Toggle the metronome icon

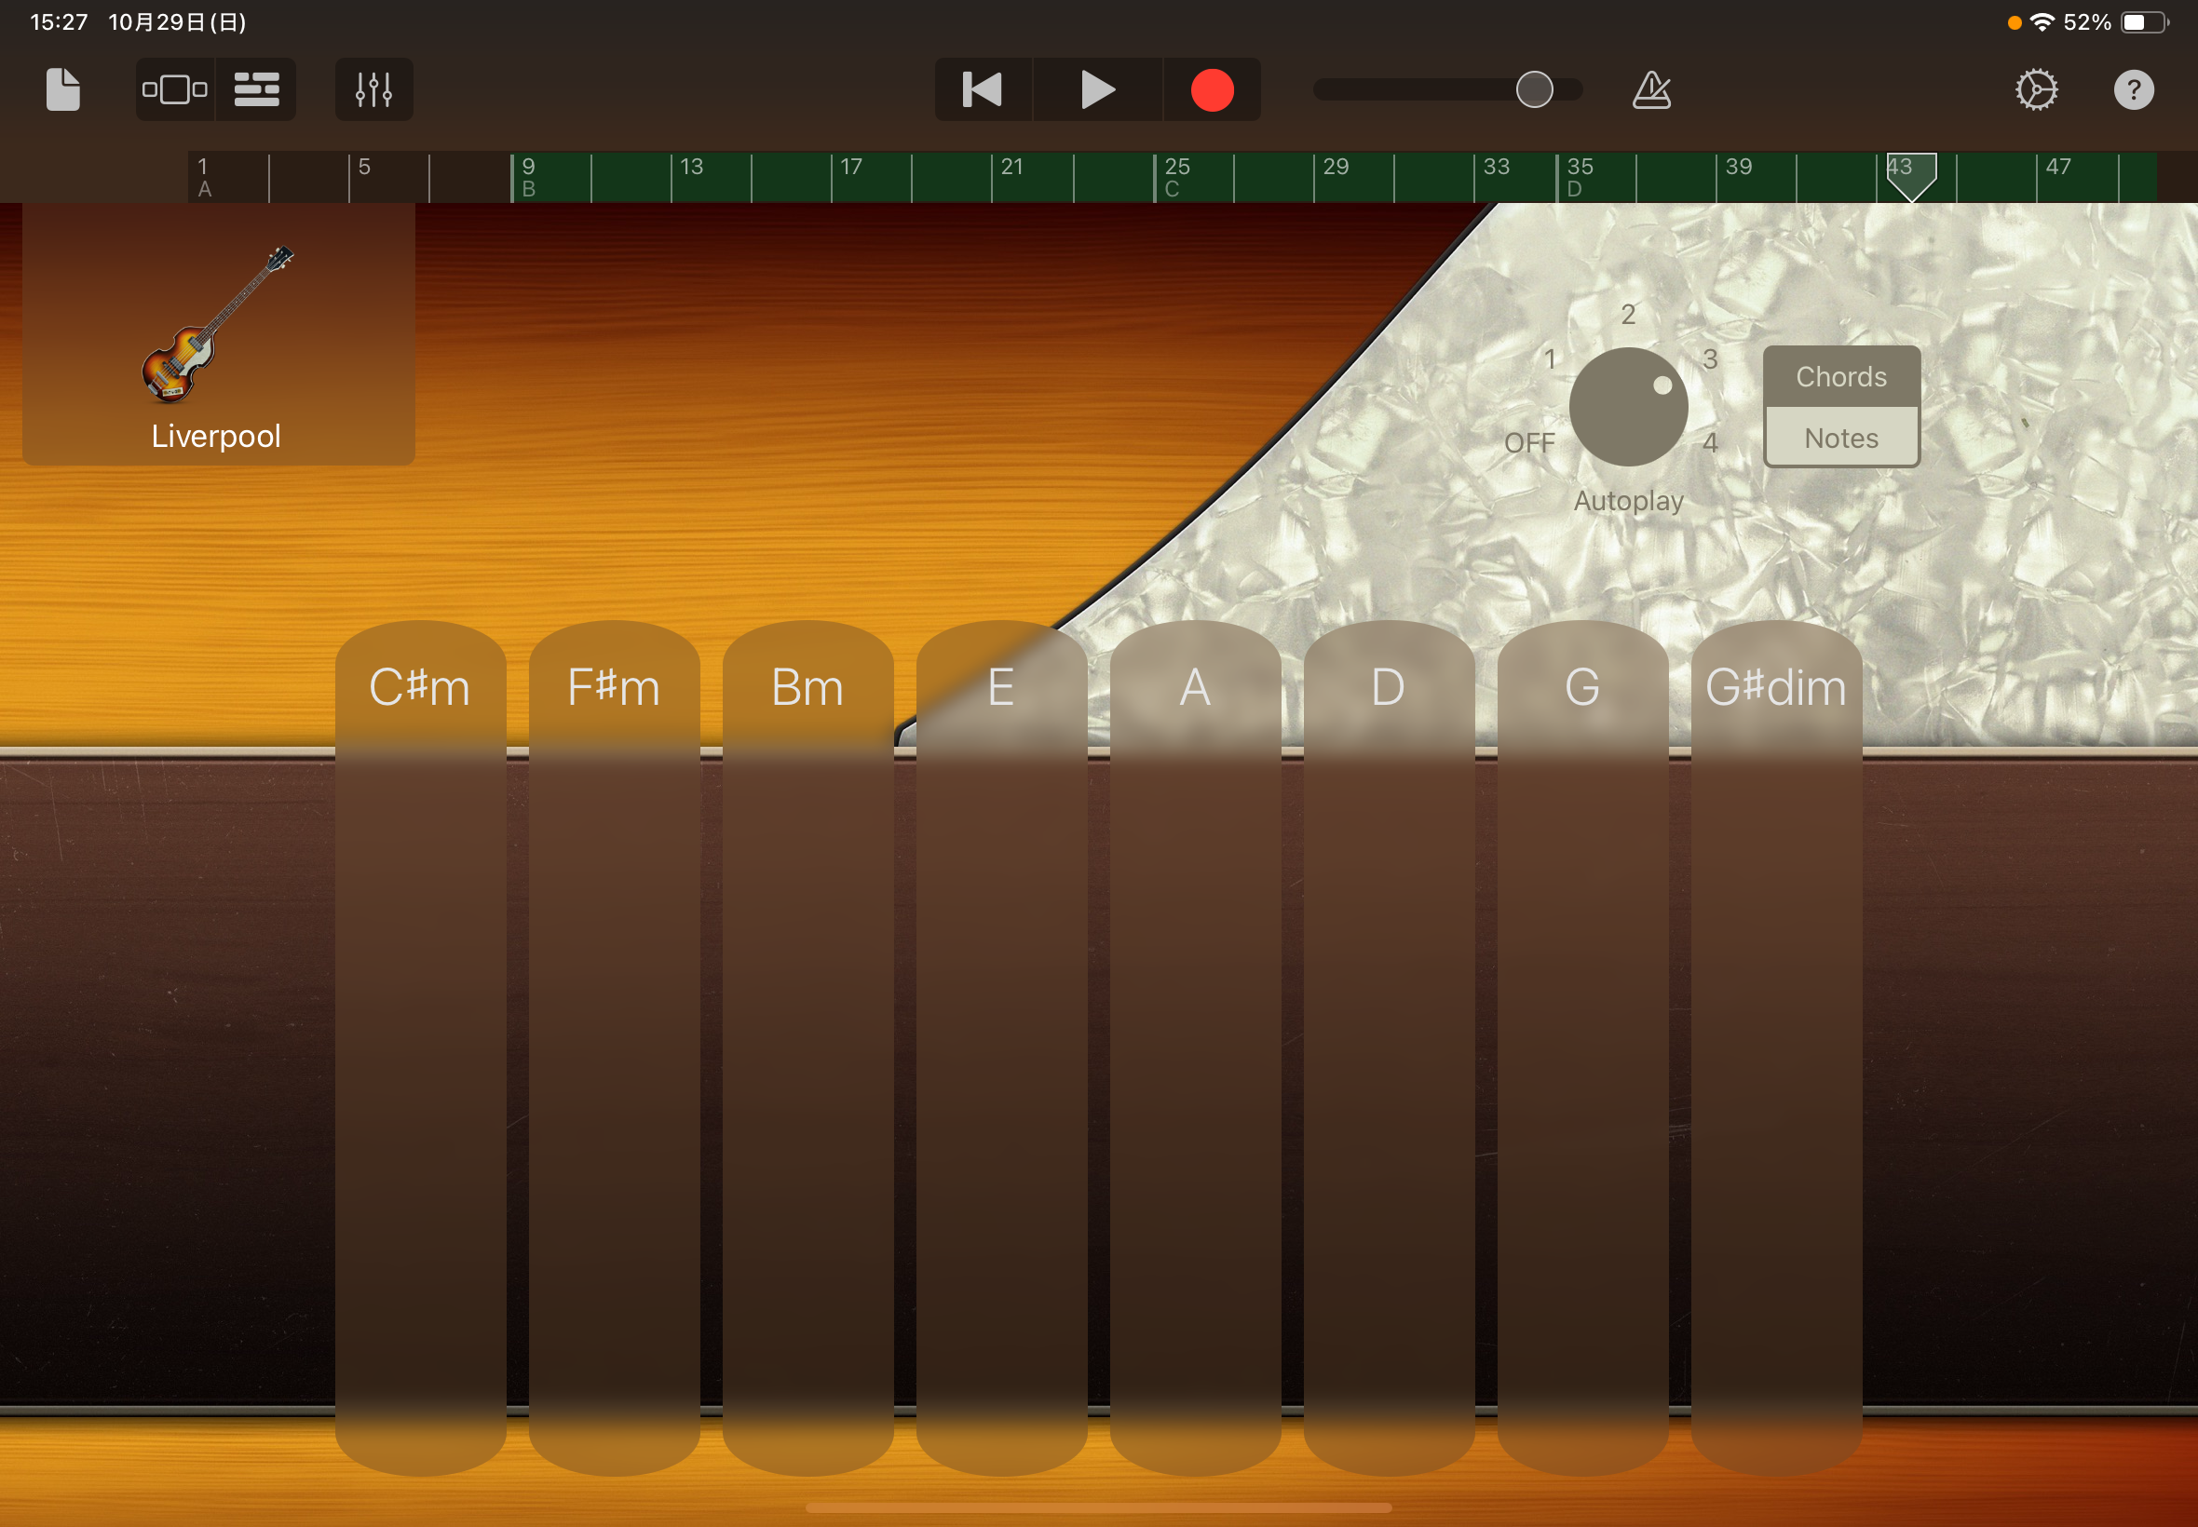click(1650, 90)
